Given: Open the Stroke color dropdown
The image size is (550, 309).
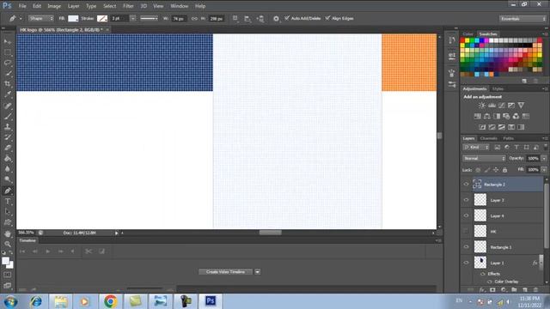Looking at the screenshot, I should click(102, 19).
